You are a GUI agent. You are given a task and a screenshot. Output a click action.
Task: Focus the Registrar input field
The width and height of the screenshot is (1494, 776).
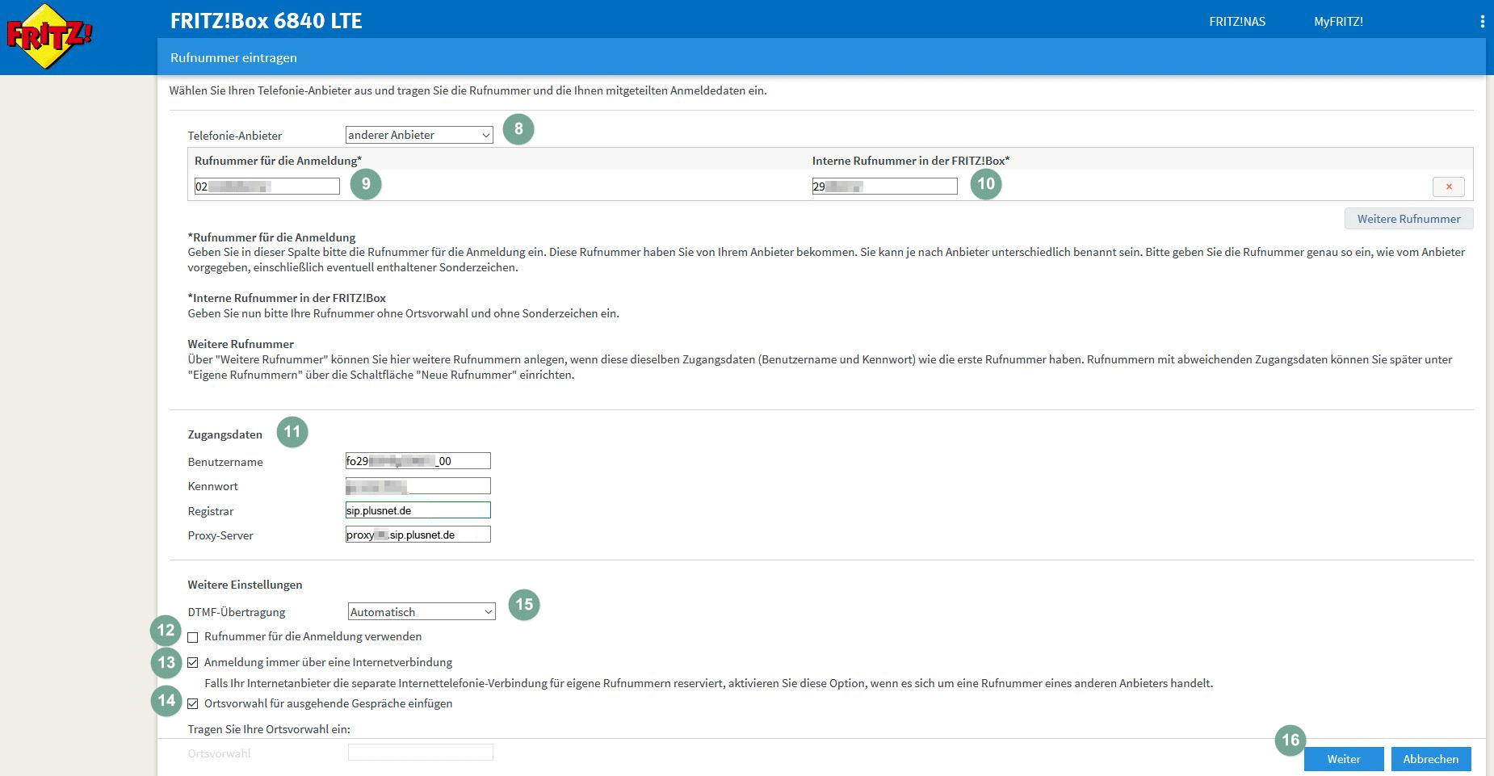click(418, 510)
